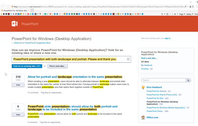
Task: Flag the 6-votes idea as inappropriate
Action: 51,122
